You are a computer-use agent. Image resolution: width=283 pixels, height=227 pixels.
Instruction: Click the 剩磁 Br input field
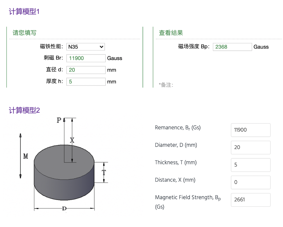coord(86,58)
